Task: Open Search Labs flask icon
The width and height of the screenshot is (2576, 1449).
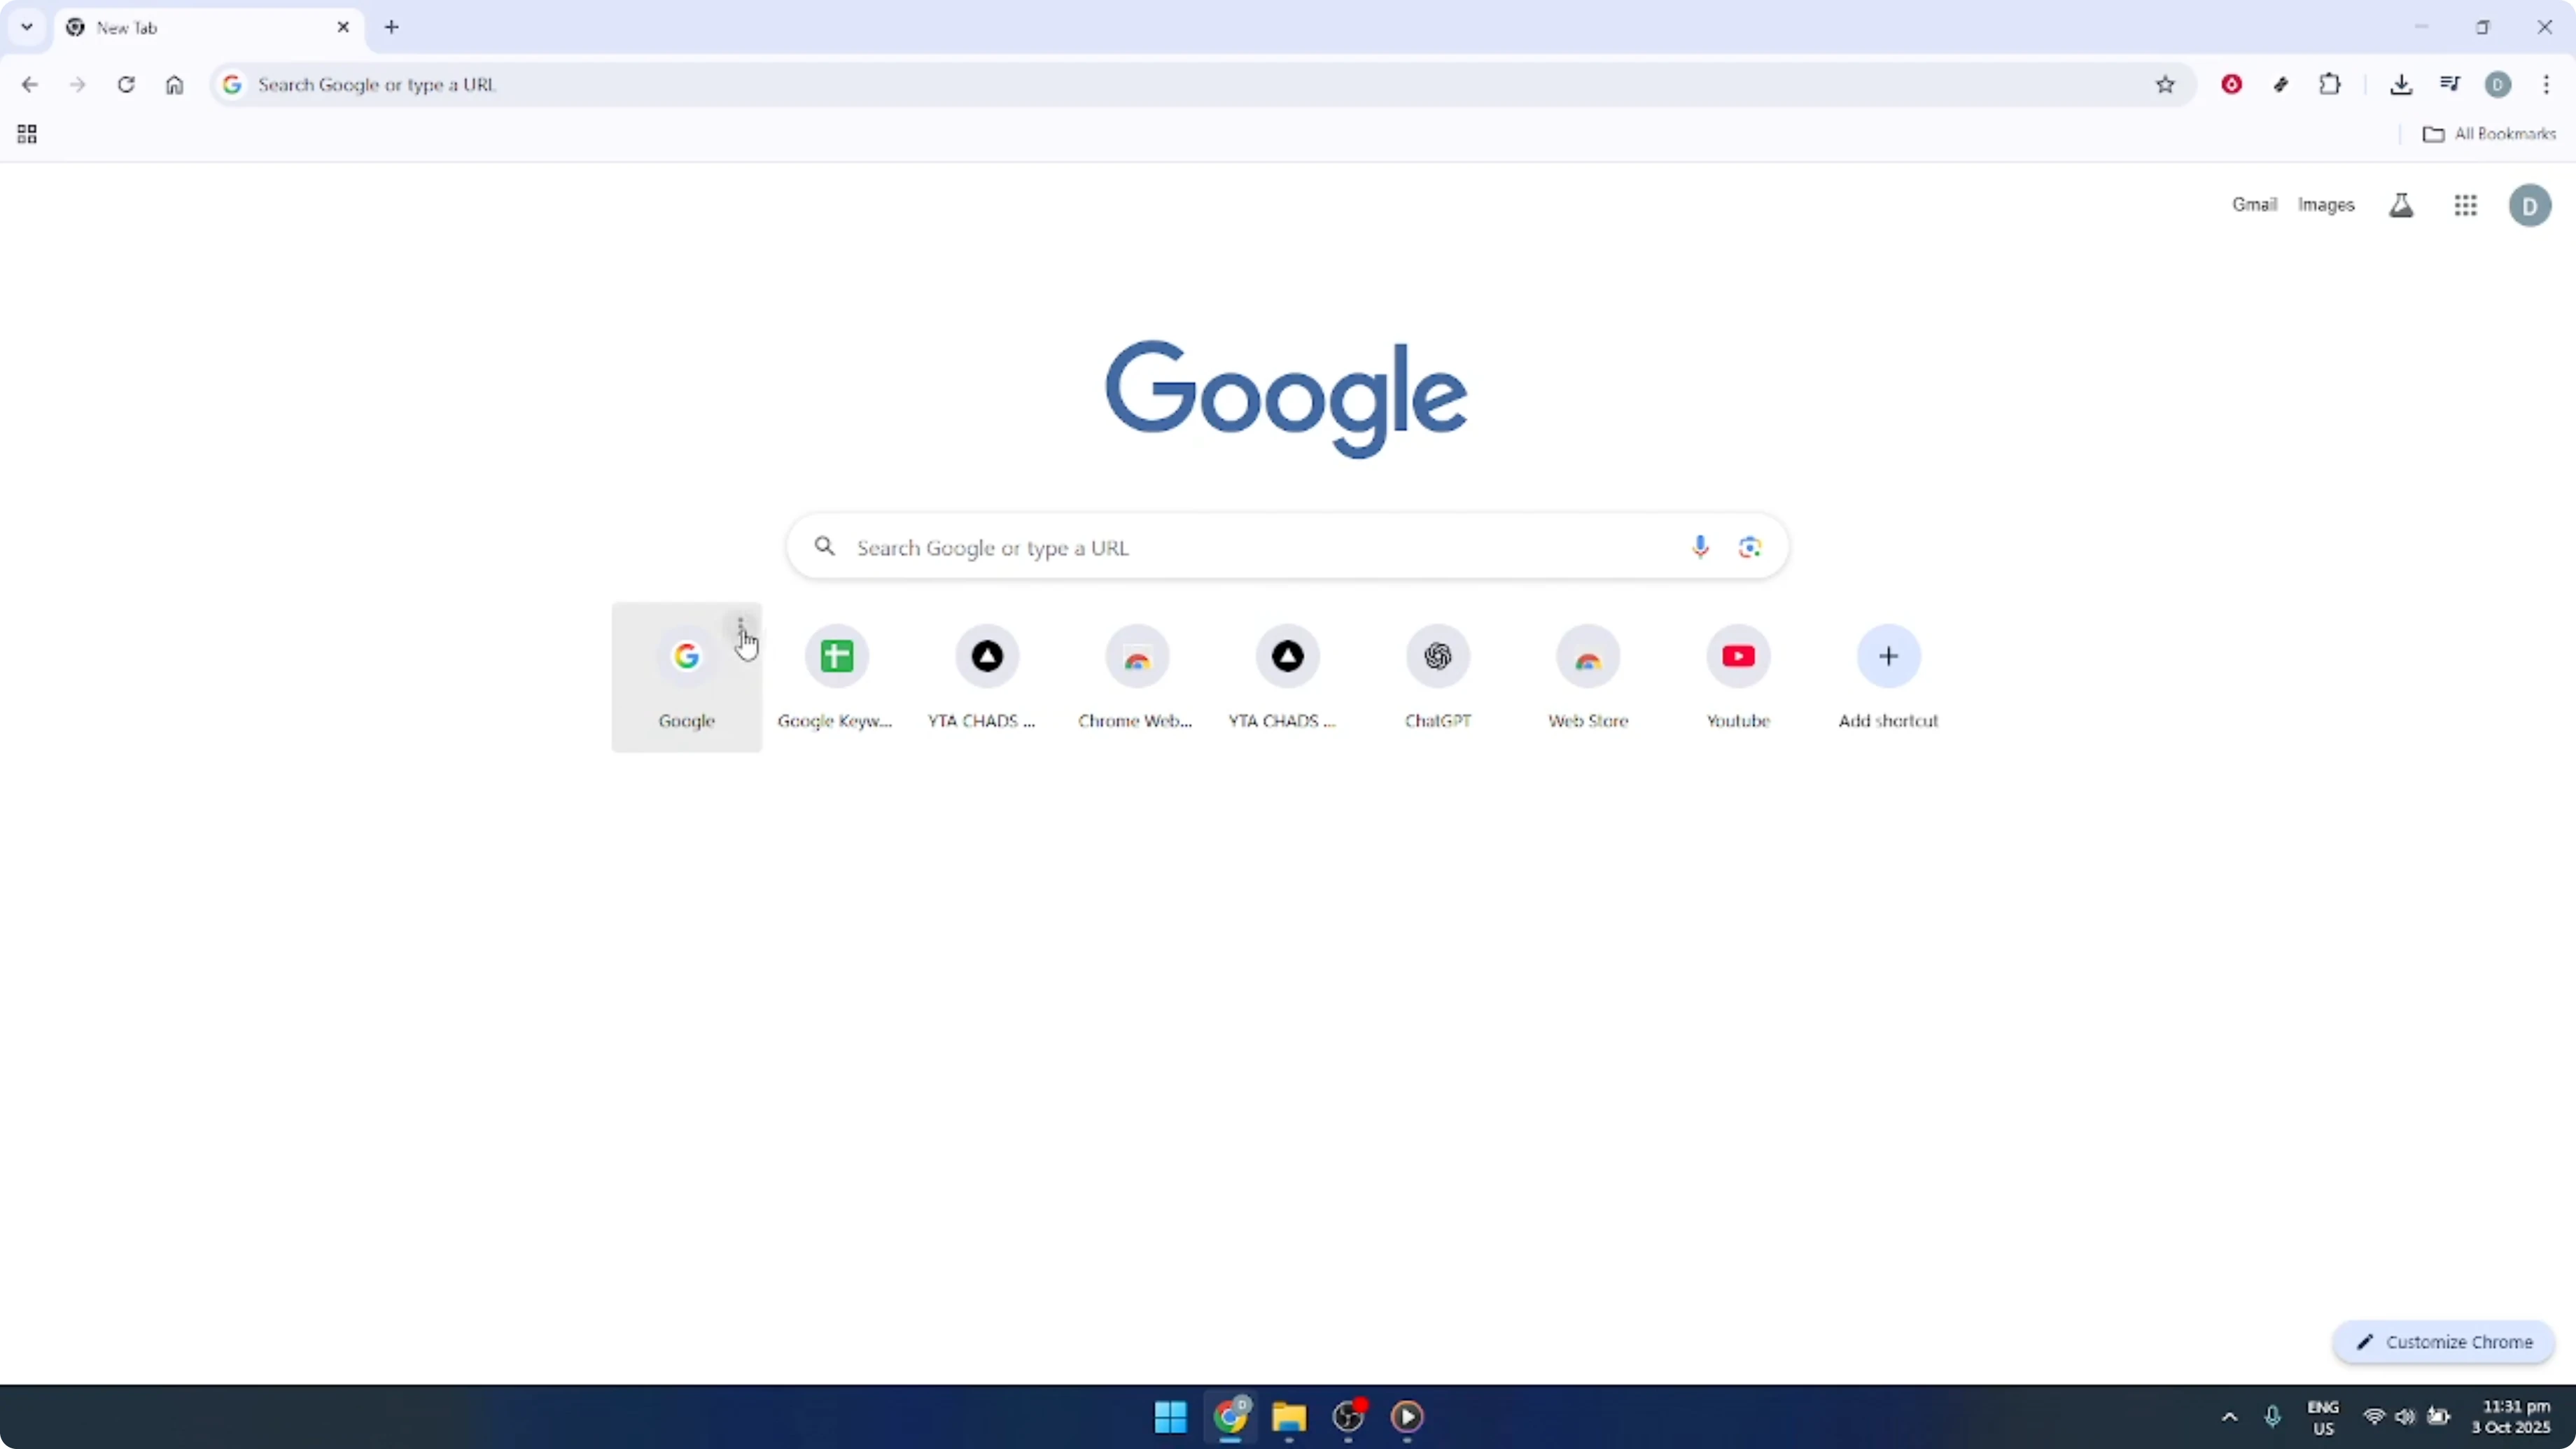Action: (x=2401, y=205)
